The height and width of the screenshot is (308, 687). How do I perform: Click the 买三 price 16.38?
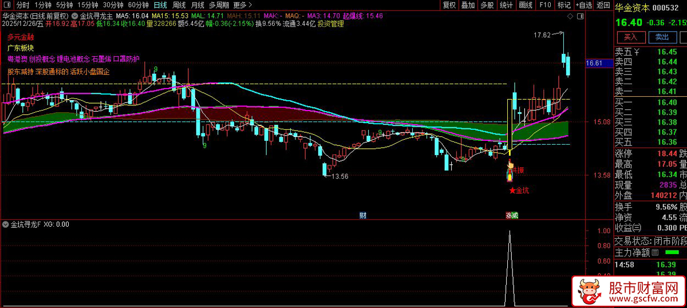point(668,122)
